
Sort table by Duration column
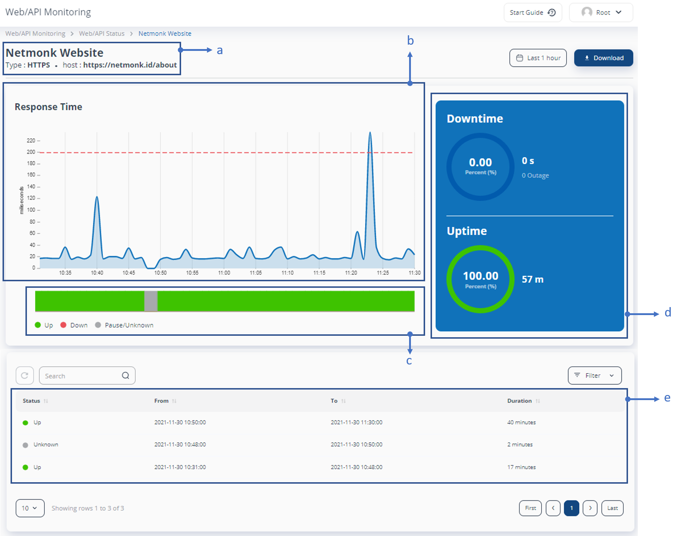click(x=537, y=401)
